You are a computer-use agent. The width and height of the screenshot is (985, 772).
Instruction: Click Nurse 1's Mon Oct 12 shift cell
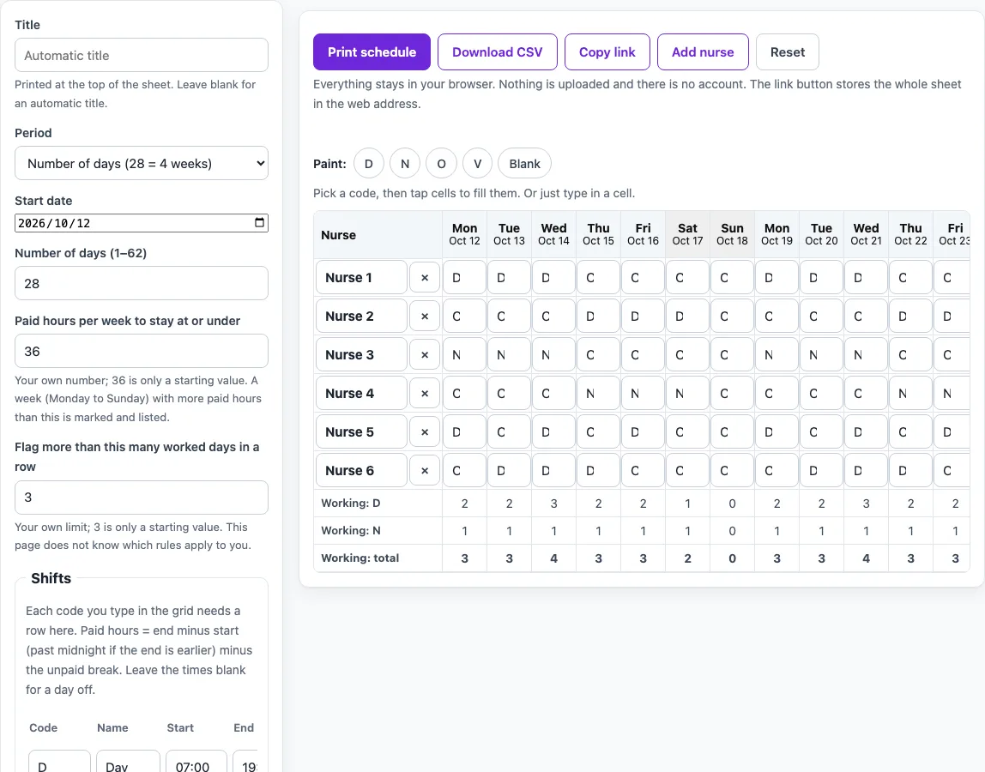click(x=464, y=278)
